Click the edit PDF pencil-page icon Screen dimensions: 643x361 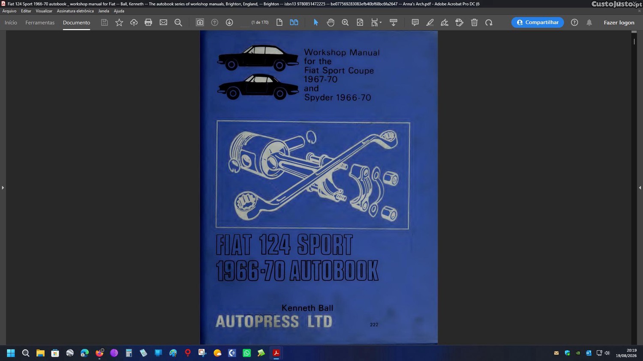(460, 22)
